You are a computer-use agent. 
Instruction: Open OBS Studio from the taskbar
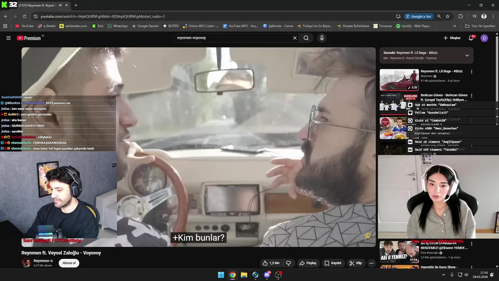tap(278, 275)
